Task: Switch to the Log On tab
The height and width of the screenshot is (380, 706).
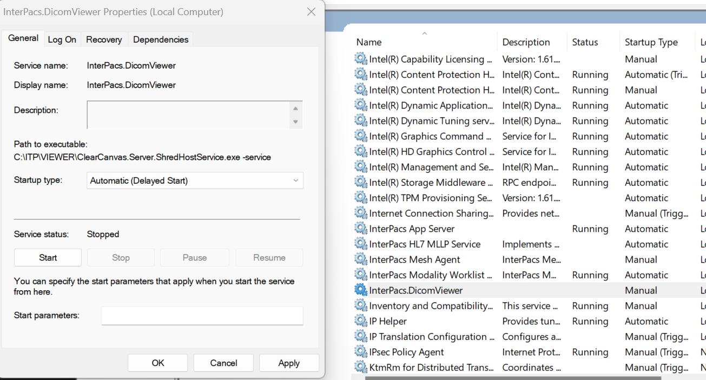Action: pos(62,39)
